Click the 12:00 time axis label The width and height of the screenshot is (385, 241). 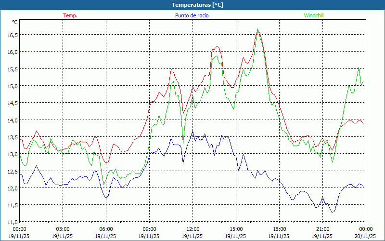click(x=192, y=229)
